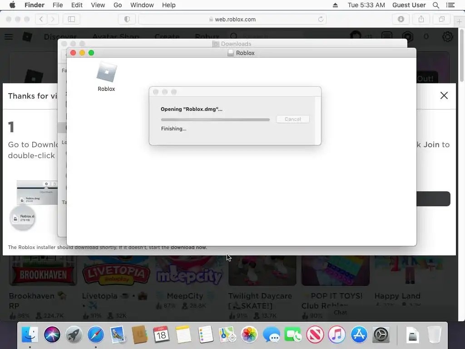
Task: Open the View menu
Action: [x=98, y=5]
